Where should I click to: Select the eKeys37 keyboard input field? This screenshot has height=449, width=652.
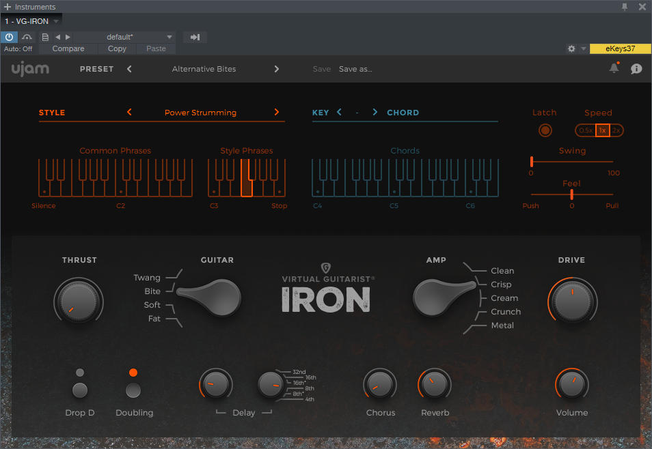[x=620, y=48]
